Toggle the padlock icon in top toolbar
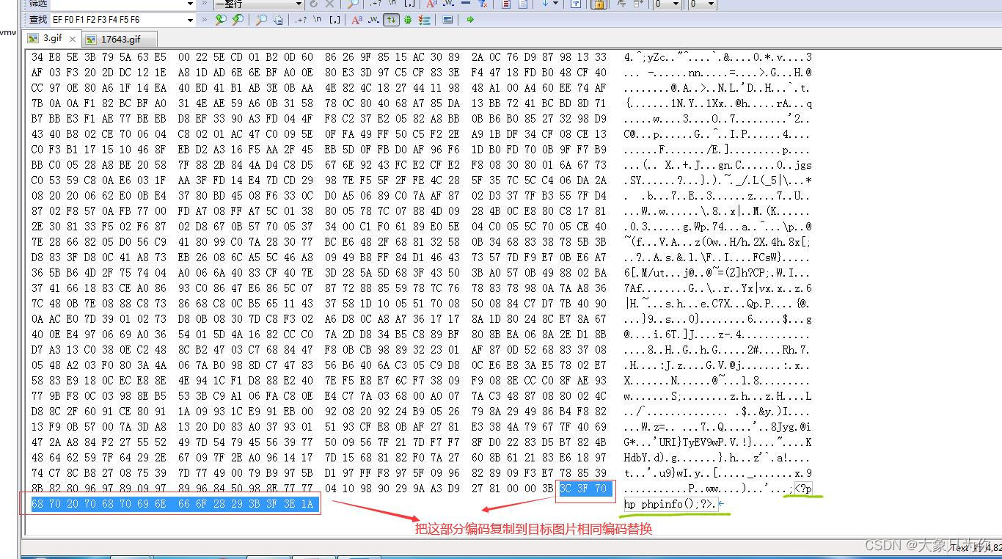Image resolution: width=1002 pixels, height=559 pixels. [598, 4]
